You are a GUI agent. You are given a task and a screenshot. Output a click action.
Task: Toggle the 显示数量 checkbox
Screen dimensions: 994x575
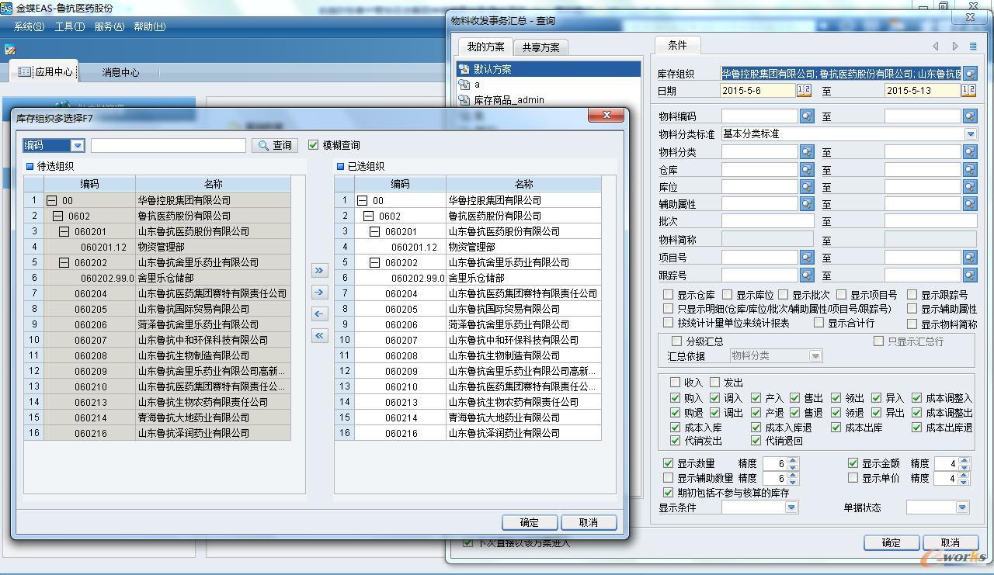click(668, 463)
